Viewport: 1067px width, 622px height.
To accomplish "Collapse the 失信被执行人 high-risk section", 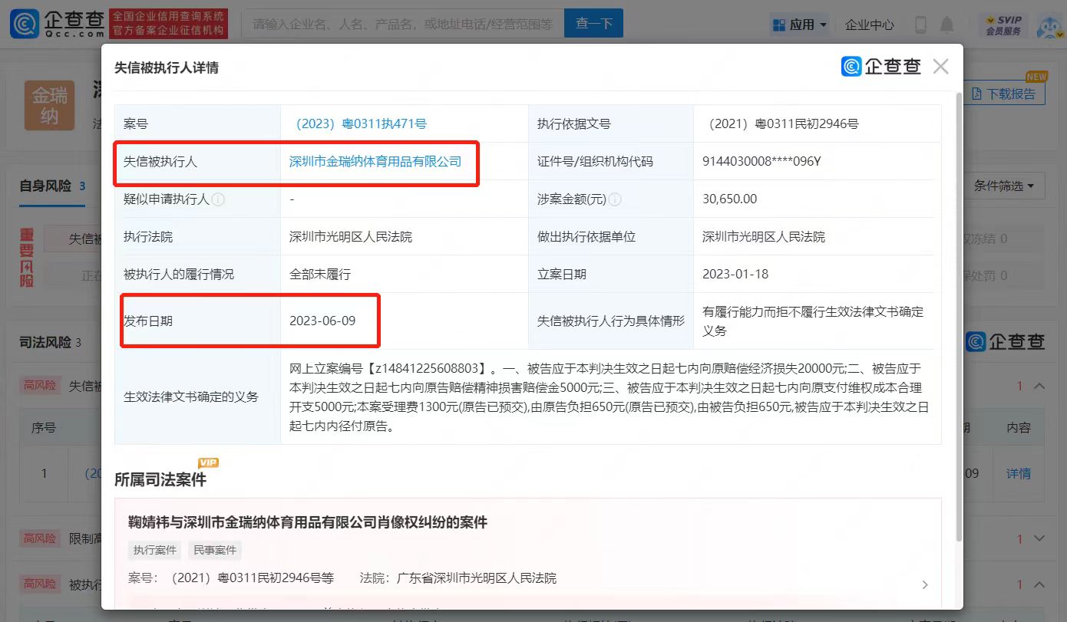I will tap(1040, 387).
